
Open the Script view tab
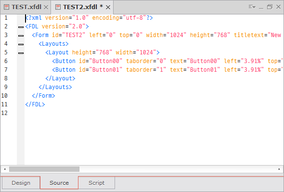pyautogui.click(x=97, y=183)
